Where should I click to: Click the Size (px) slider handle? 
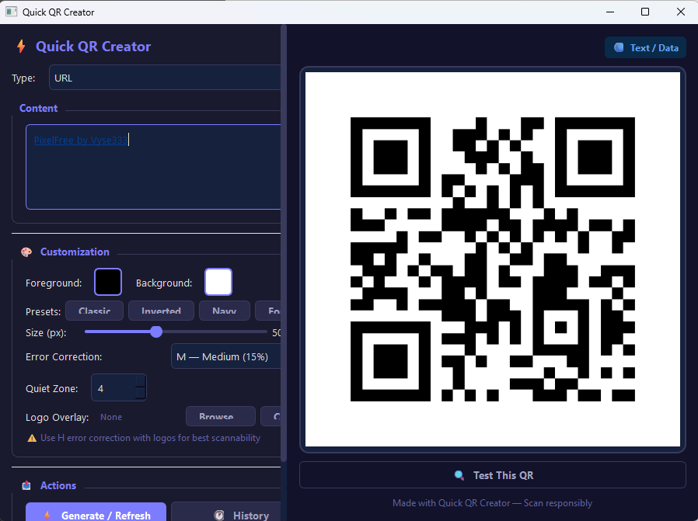pos(156,332)
